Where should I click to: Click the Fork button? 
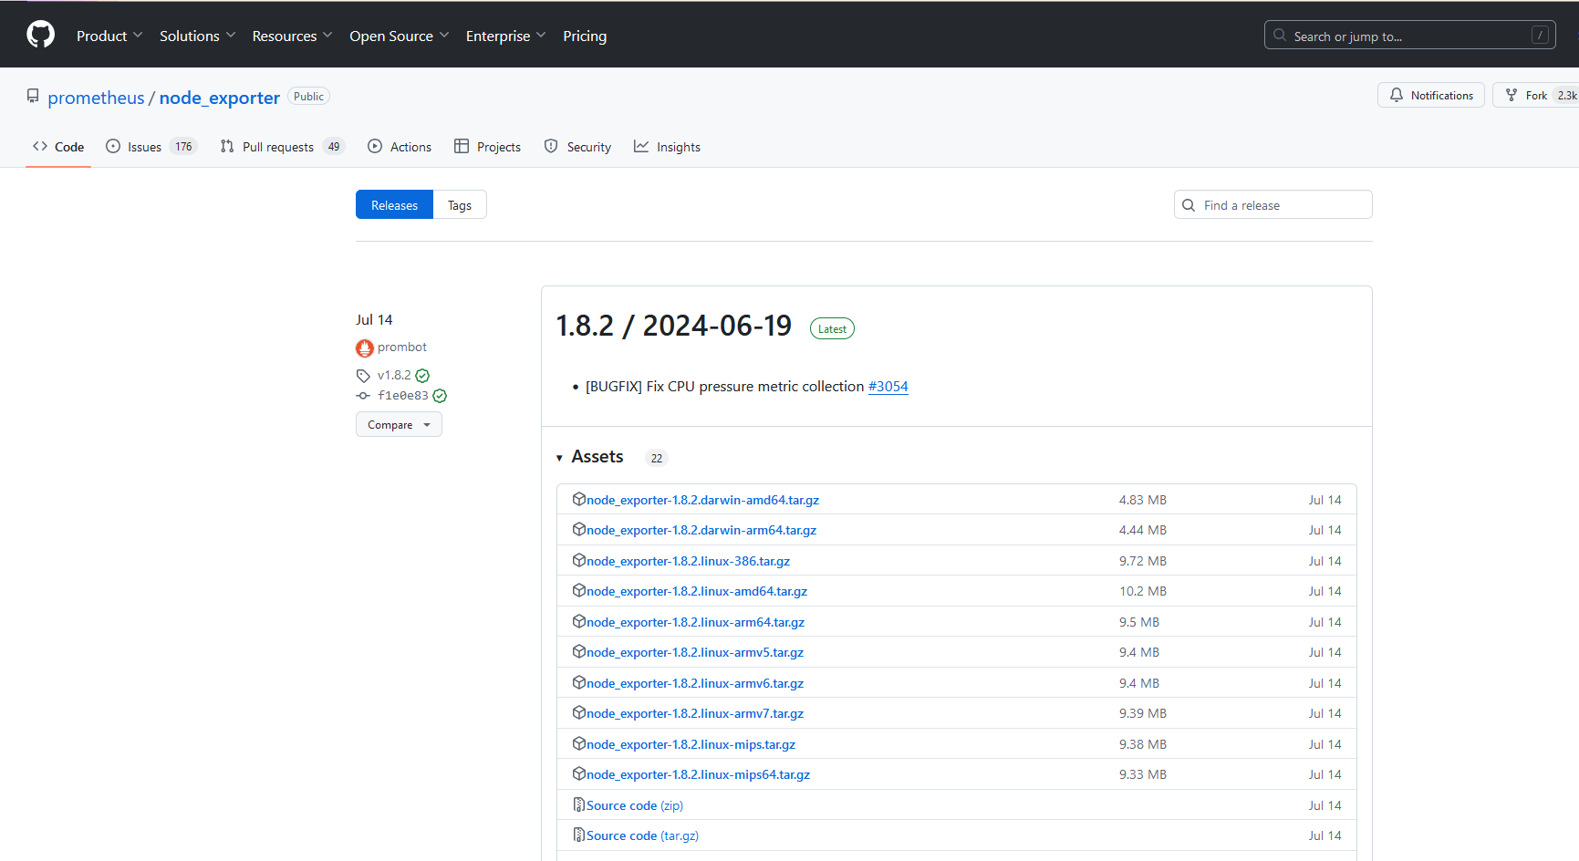[1536, 95]
